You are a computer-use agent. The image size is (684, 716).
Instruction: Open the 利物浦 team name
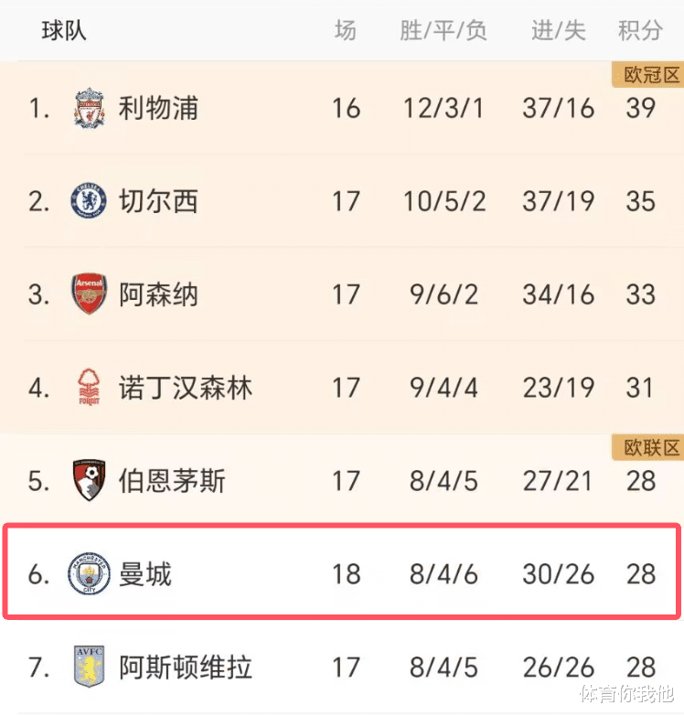pyautogui.click(x=158, y=108)
